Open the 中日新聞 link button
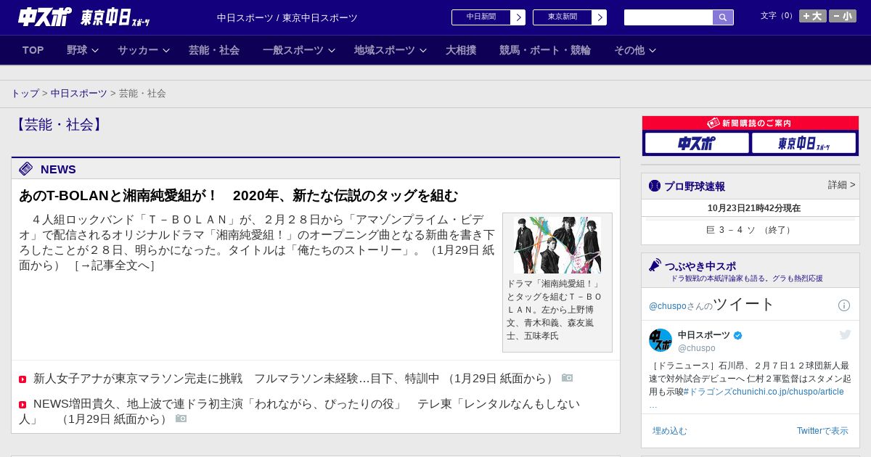 click(x=481, y=17)
